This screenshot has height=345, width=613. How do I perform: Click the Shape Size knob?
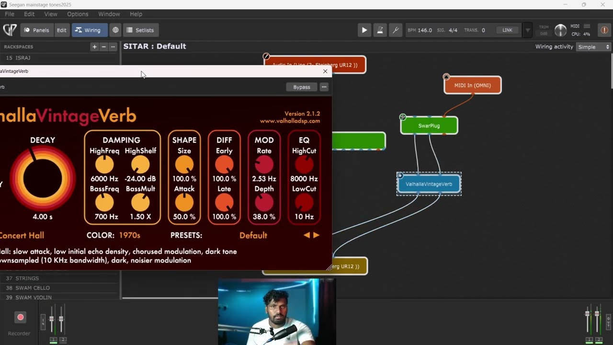(x=184, y=165)
